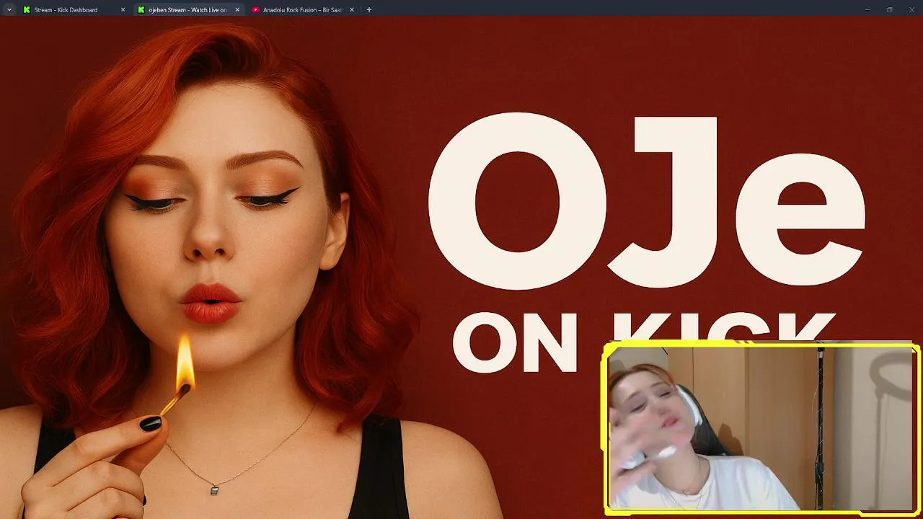923x519 pixels.
Task: Minimize the browser window
Action: (x=867, y=10)
